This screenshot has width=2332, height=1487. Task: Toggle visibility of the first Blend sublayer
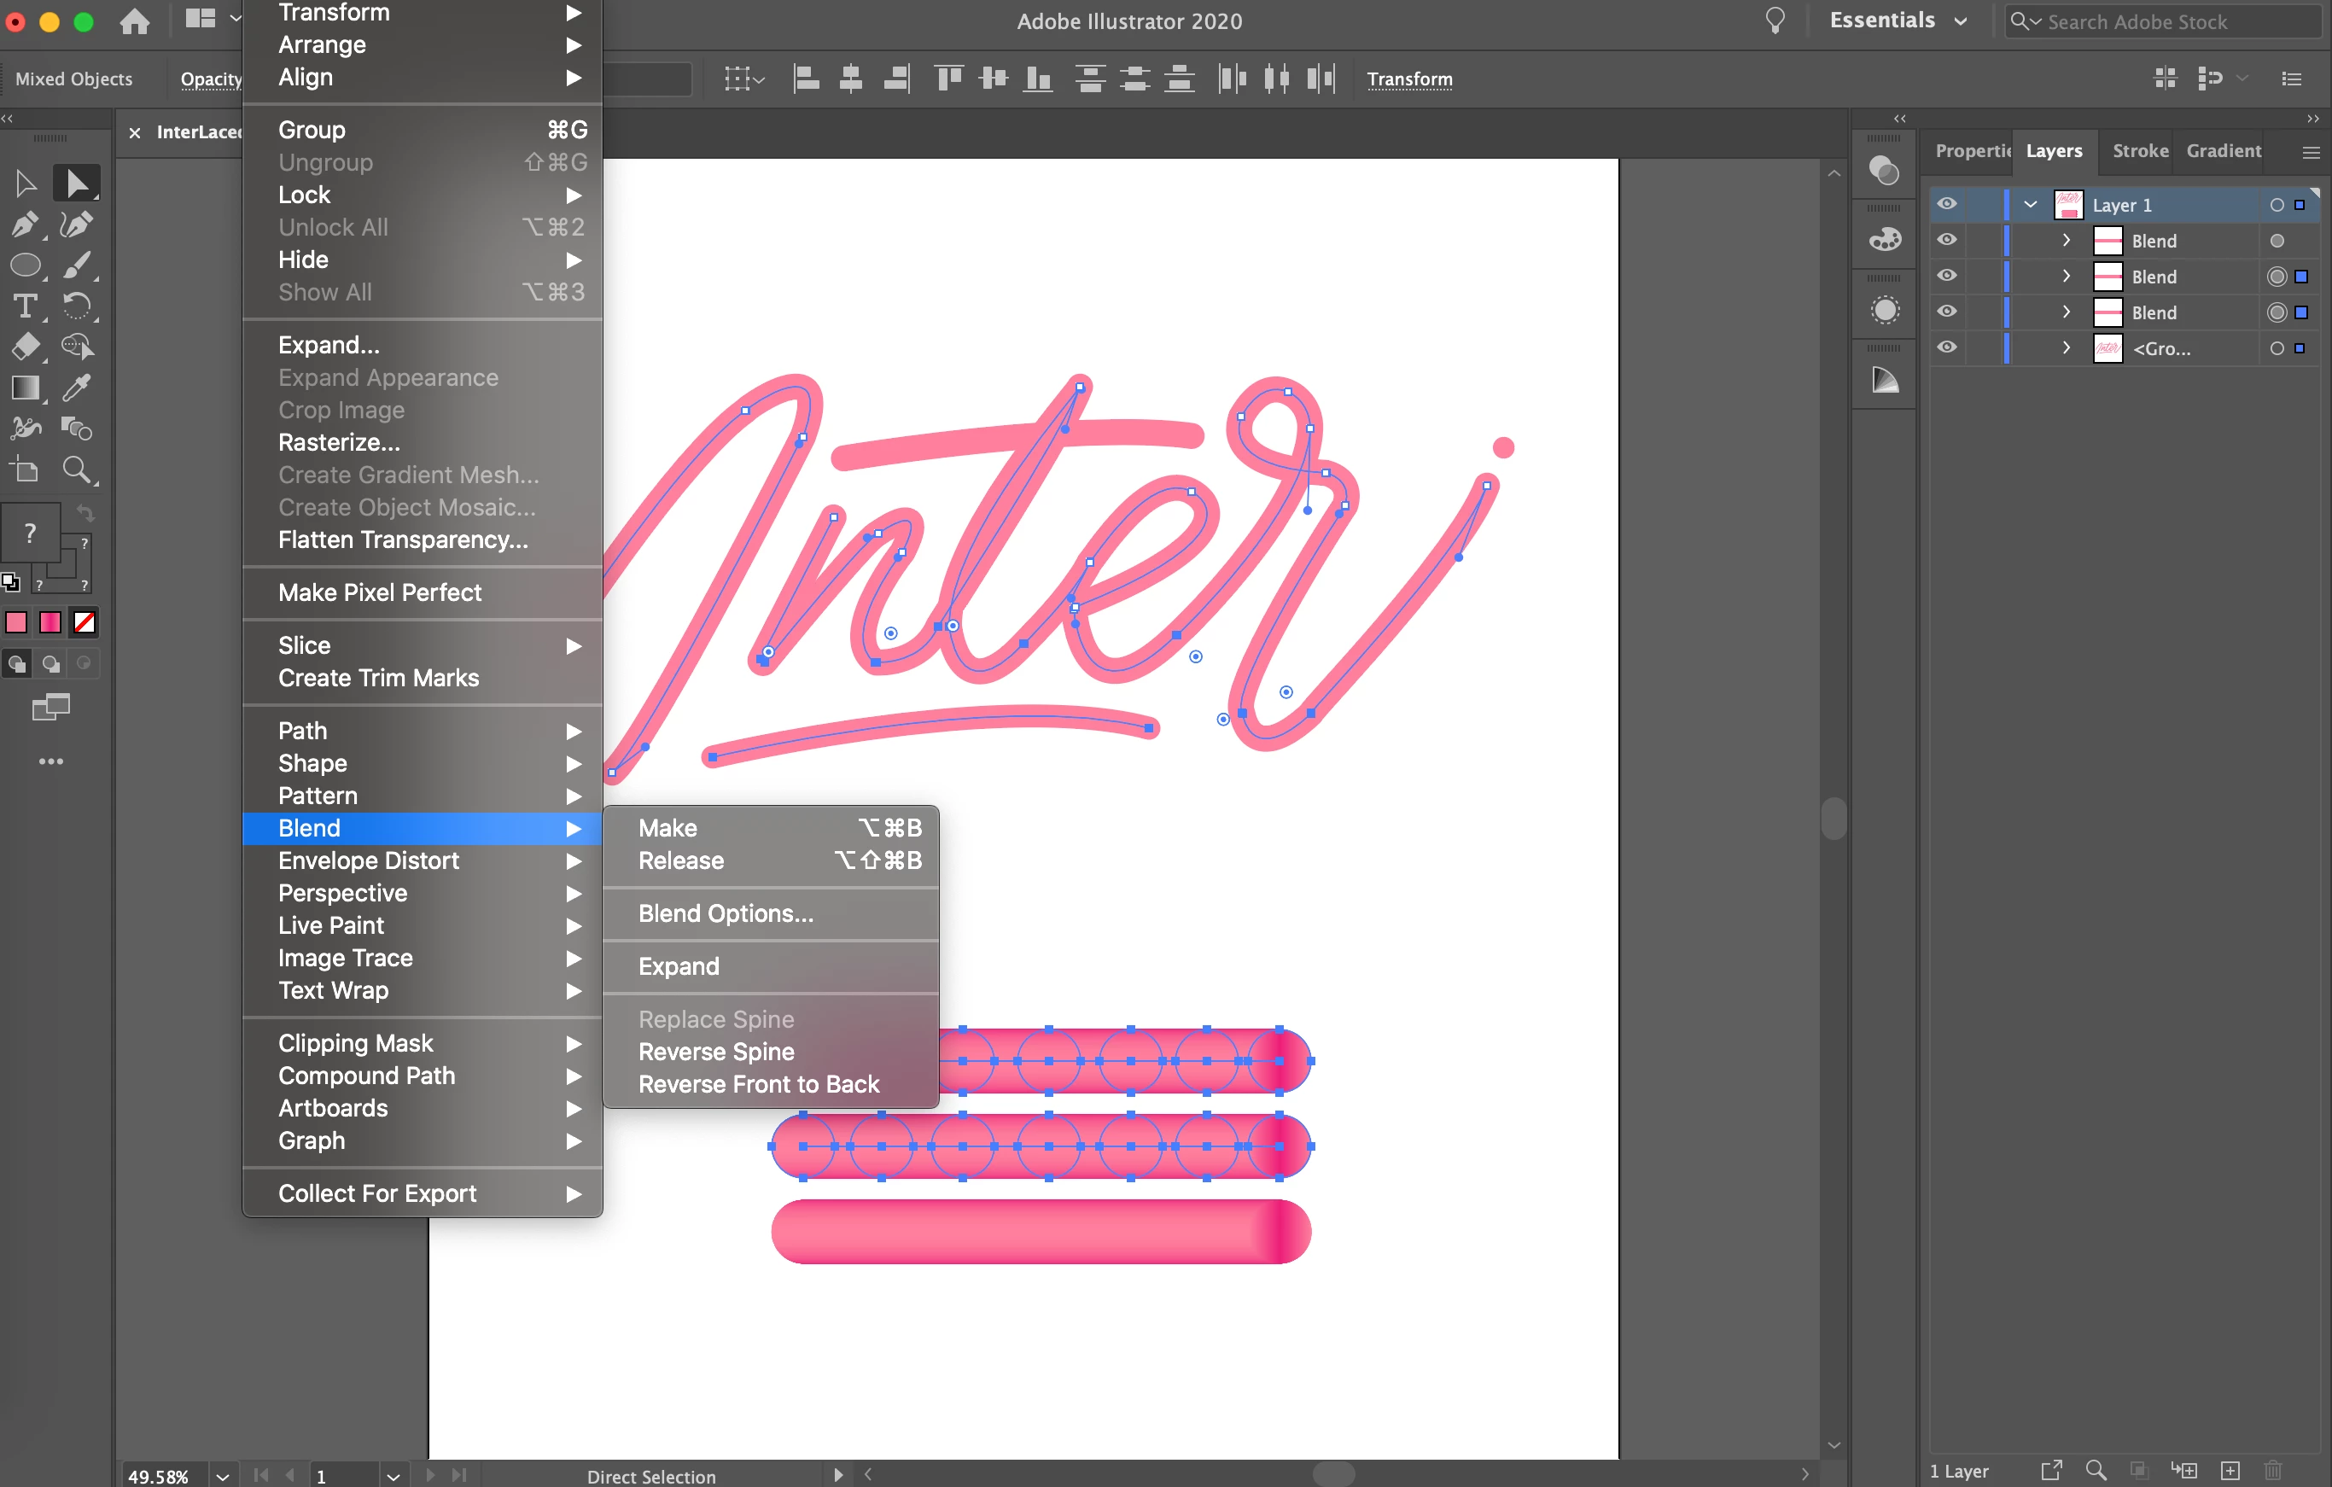tap(1946, 240)
